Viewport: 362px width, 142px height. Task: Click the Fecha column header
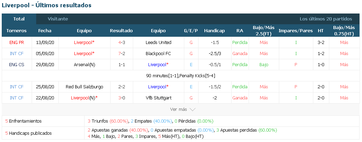point(45,30)
